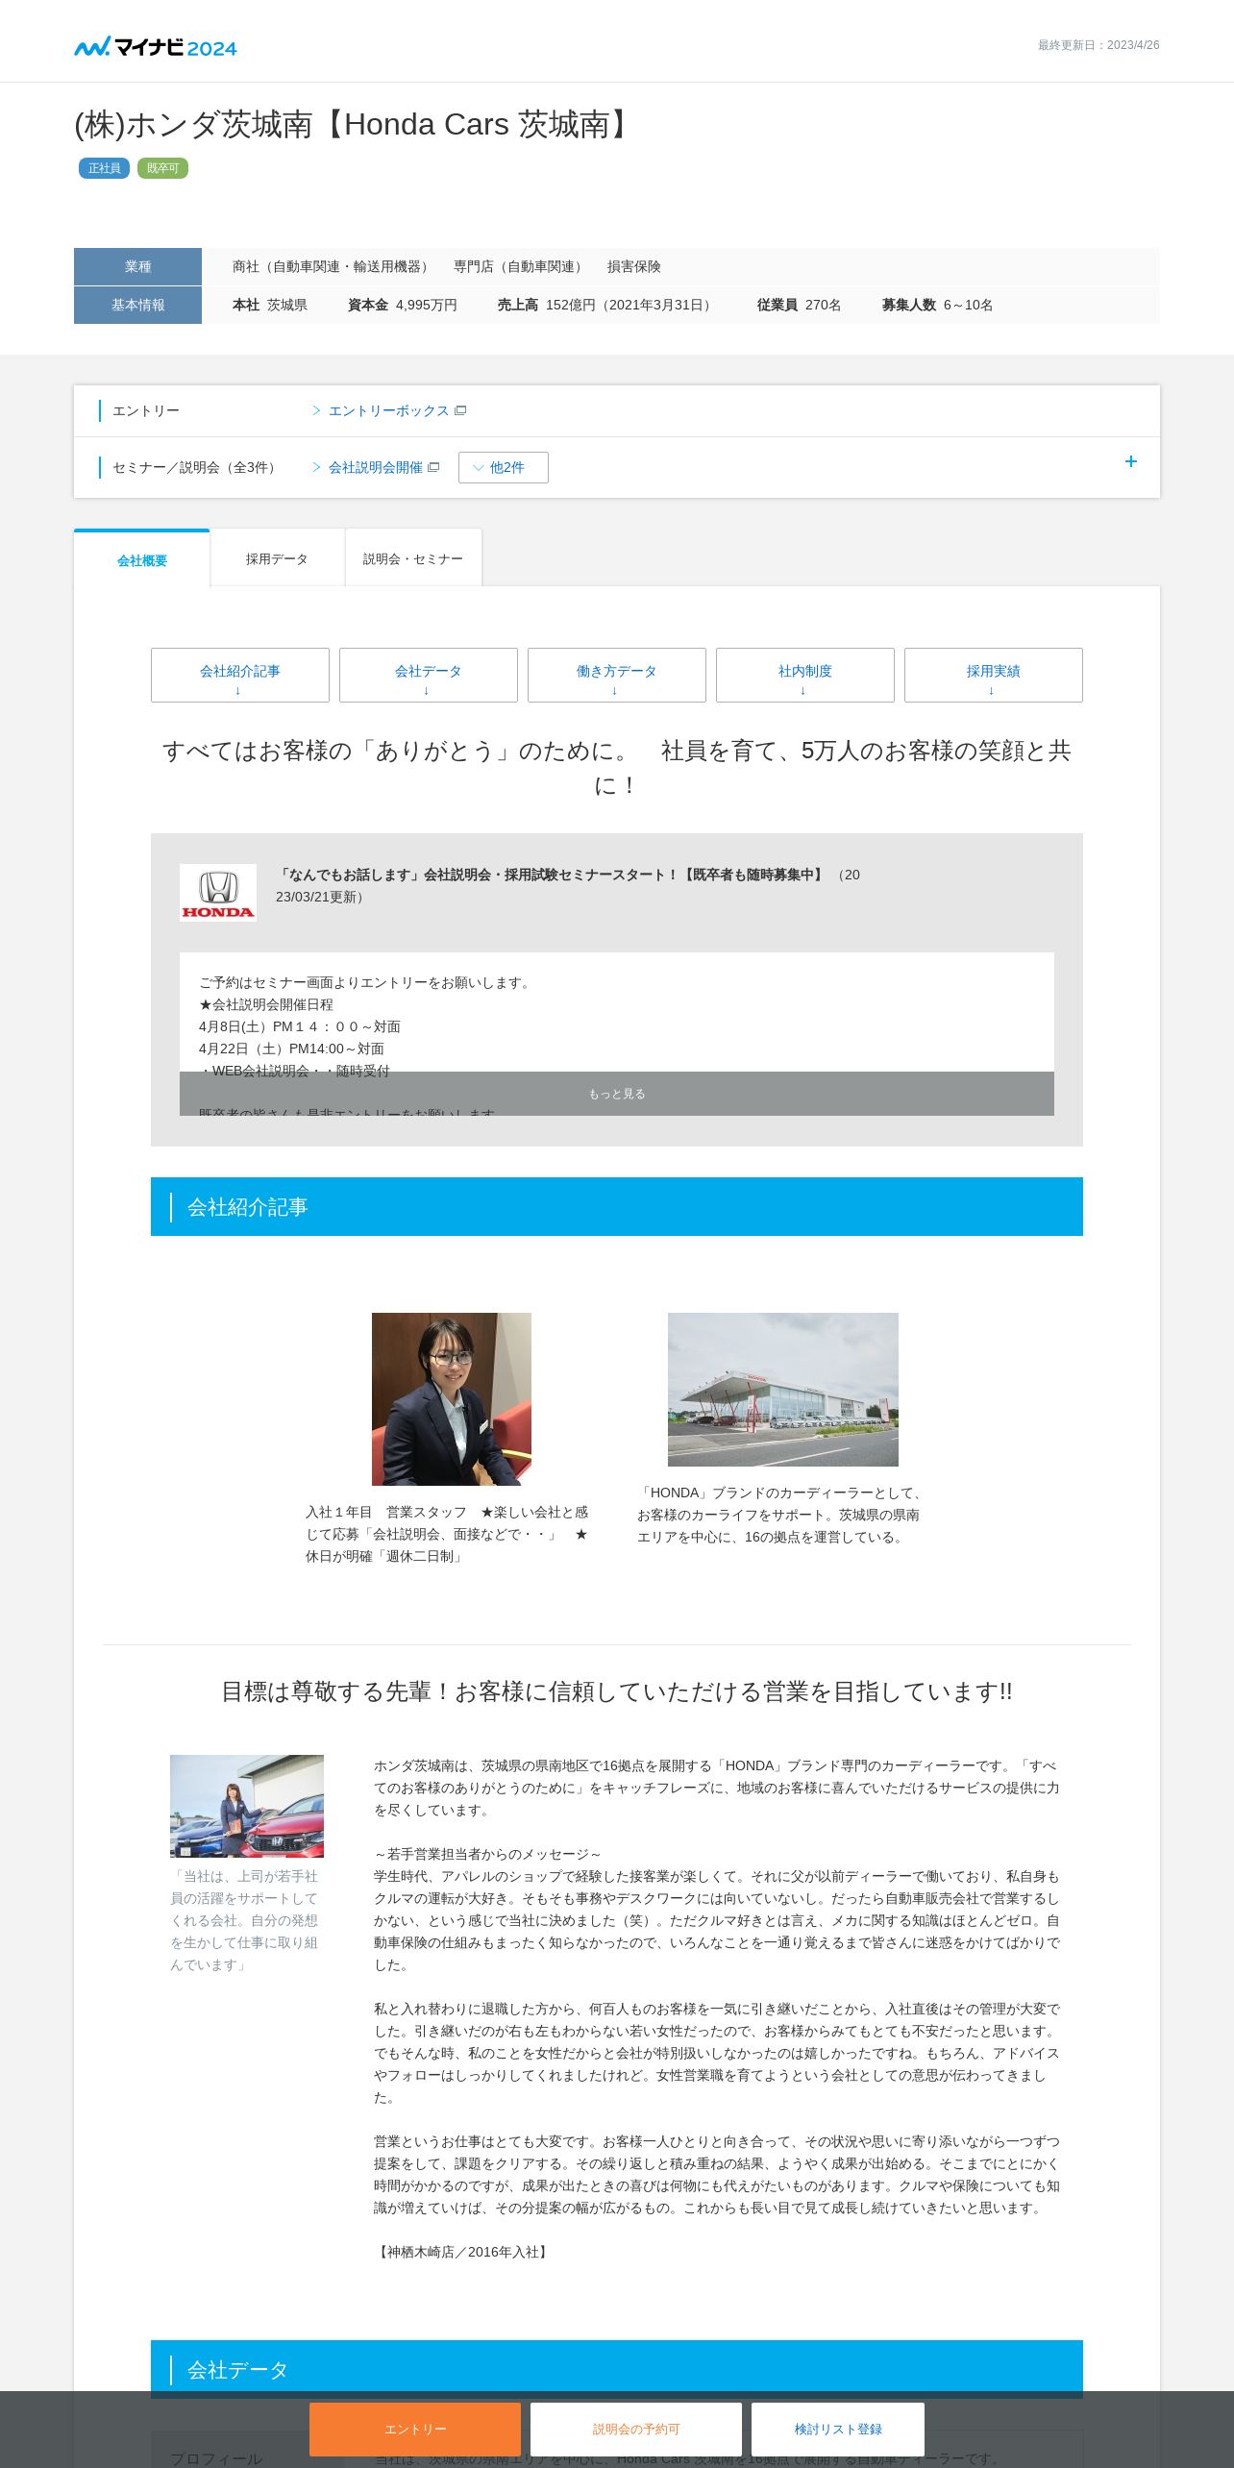Jump to the 採用実績 section

tap(994, 676)
